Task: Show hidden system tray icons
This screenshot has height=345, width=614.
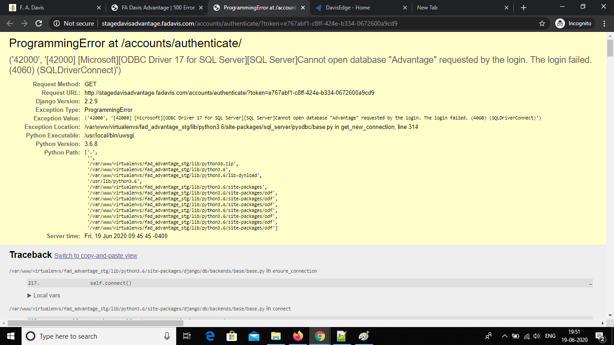Action: [x=504, y=336]
